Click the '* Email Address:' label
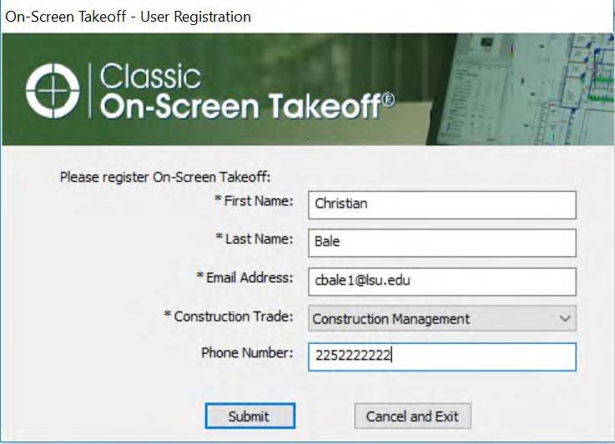 coord(244,278)
